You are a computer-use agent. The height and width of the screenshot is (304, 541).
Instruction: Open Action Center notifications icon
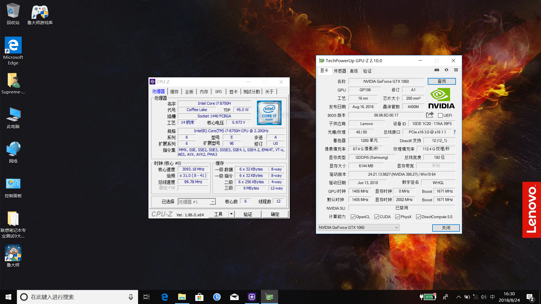click(530, 297)
